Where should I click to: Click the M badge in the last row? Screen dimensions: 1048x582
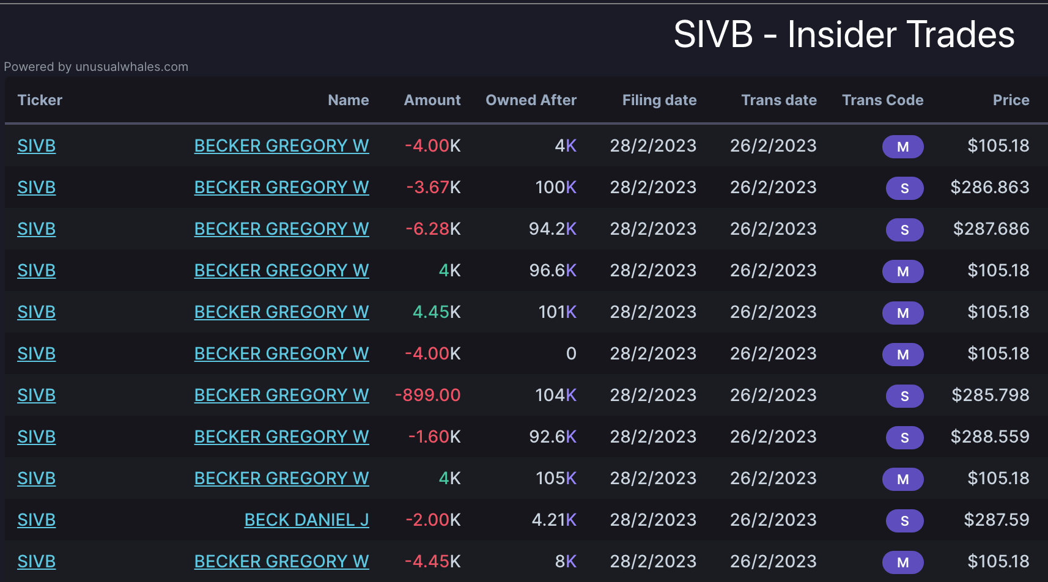(902, 562)
